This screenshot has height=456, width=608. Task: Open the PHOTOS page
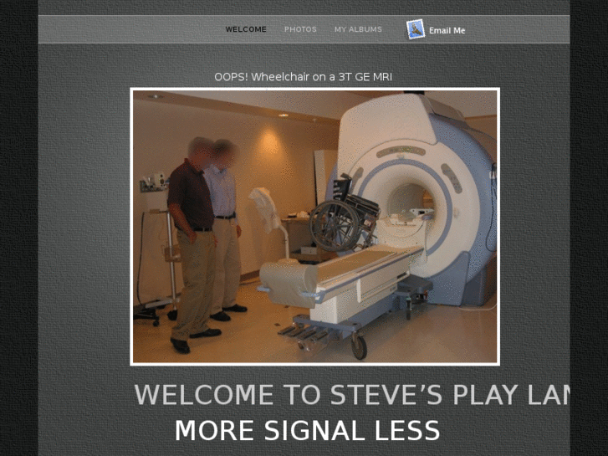tap(300, 29)
